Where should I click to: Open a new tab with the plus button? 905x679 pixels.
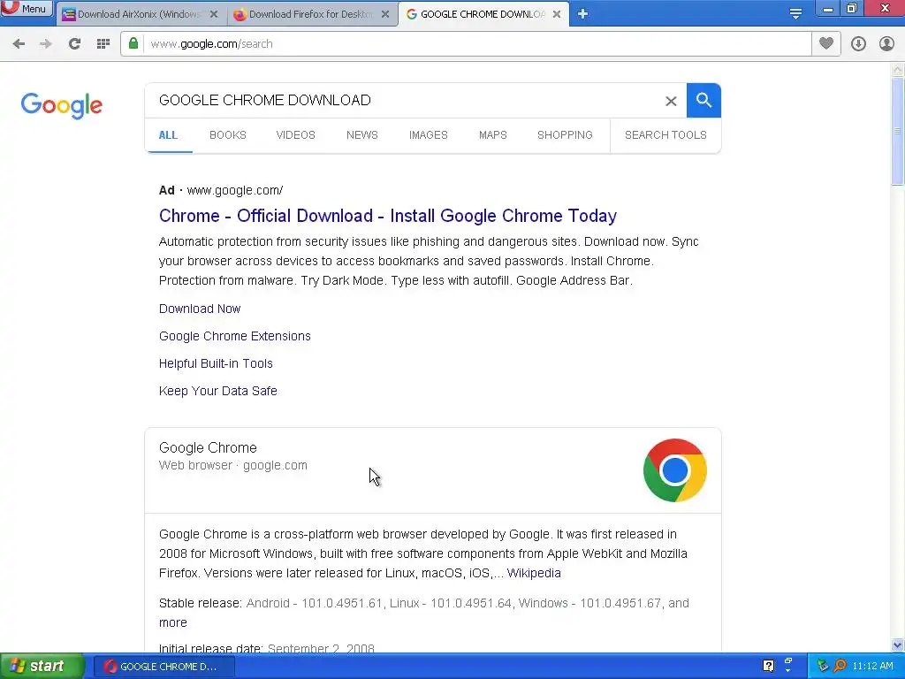point(582,14)
